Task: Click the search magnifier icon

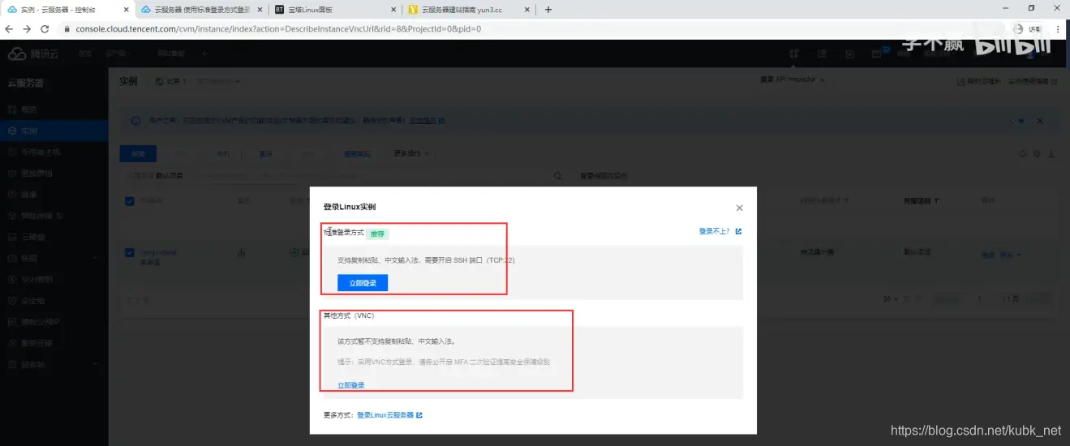Action: [557, 176]
